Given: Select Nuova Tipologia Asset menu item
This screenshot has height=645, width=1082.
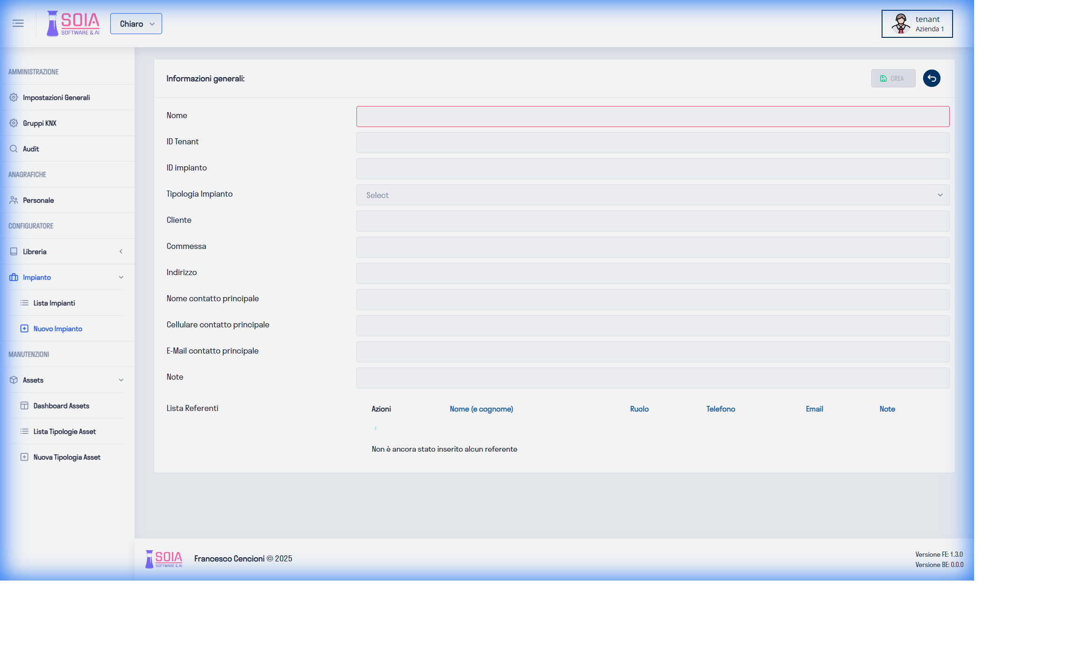Looking at the screenshot, I should [67, 457].
